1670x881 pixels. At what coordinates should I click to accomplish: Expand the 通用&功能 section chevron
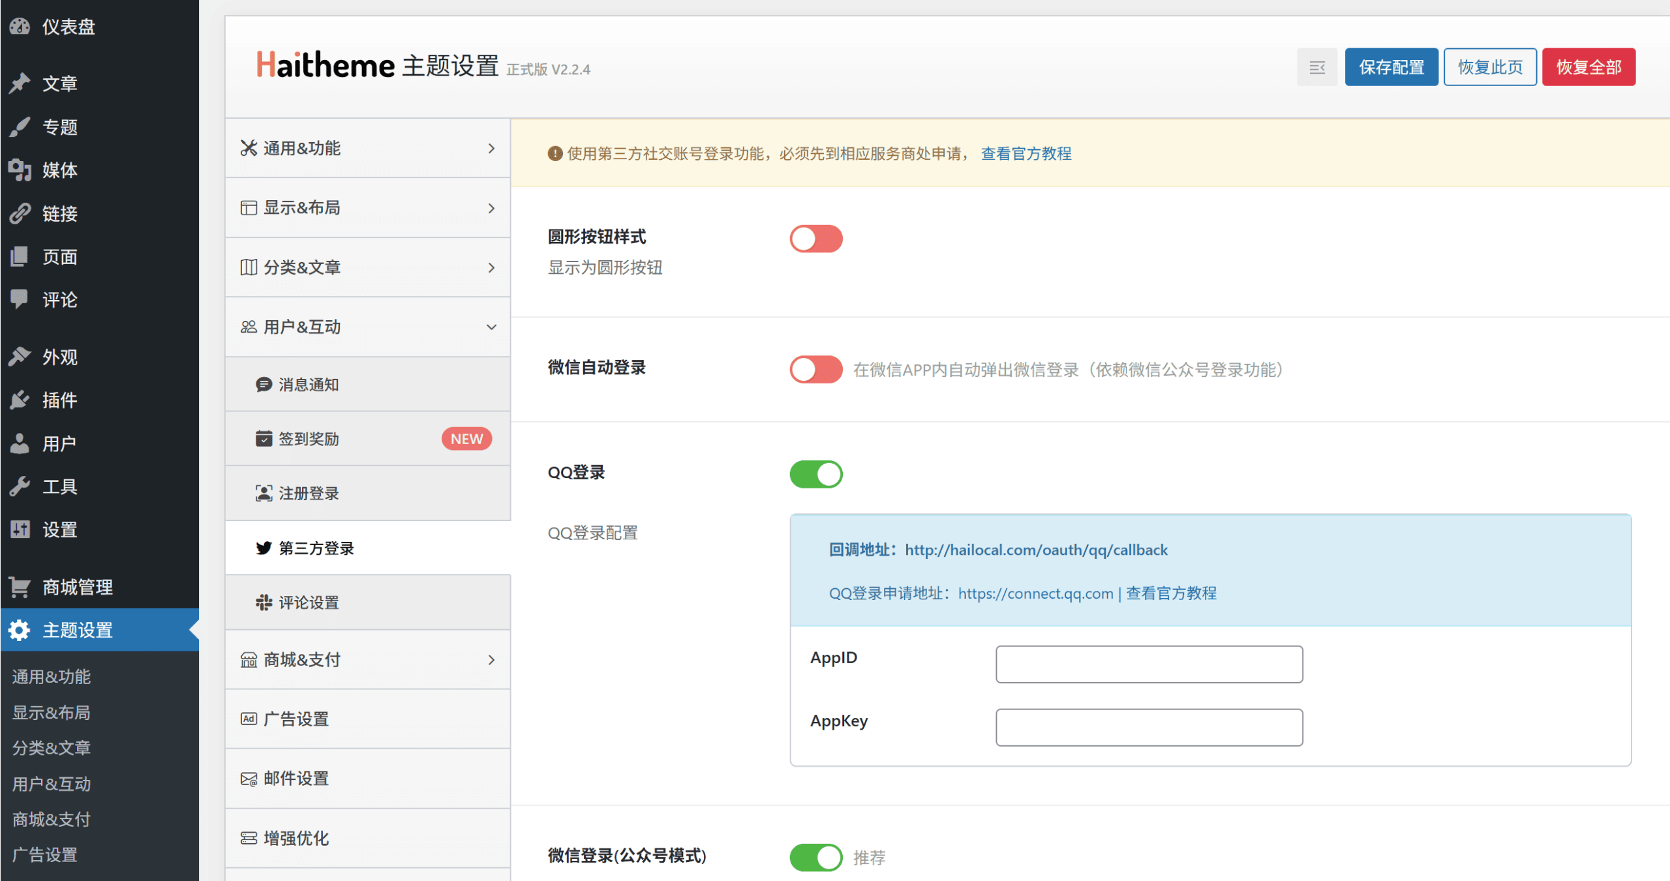coord(491,149)
